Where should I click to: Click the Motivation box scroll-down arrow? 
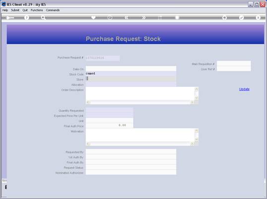click(x=197, y=140)
